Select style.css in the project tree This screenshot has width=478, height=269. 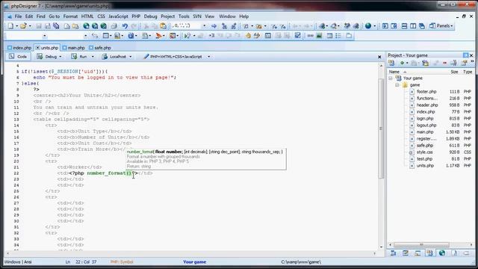(x=425, y=152)
